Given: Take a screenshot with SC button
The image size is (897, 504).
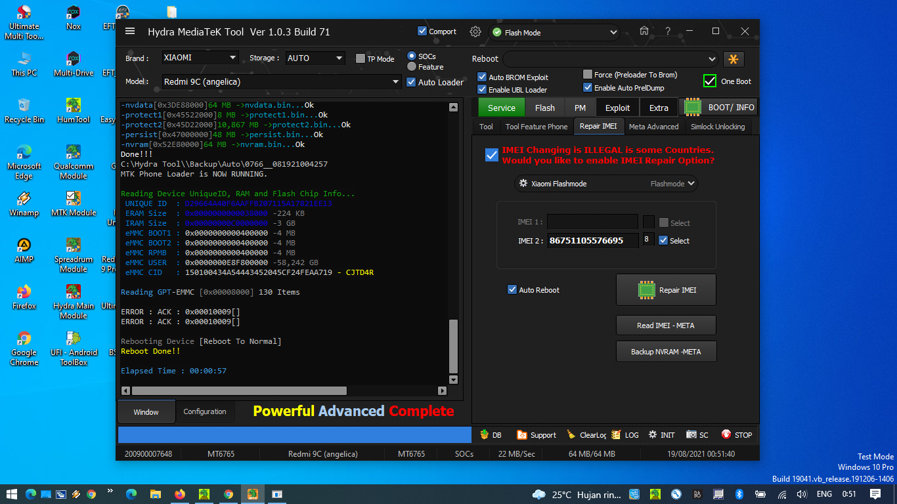Looking at the screenshot, I should pos(697,434).
